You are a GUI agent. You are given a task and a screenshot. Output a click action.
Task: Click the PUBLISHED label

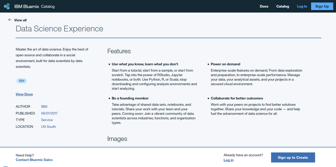coord(25,113)
